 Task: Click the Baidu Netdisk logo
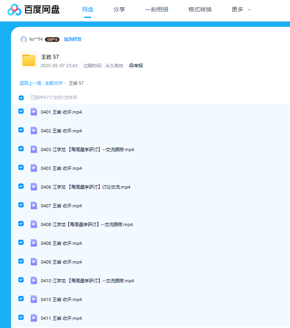[33, 9]
